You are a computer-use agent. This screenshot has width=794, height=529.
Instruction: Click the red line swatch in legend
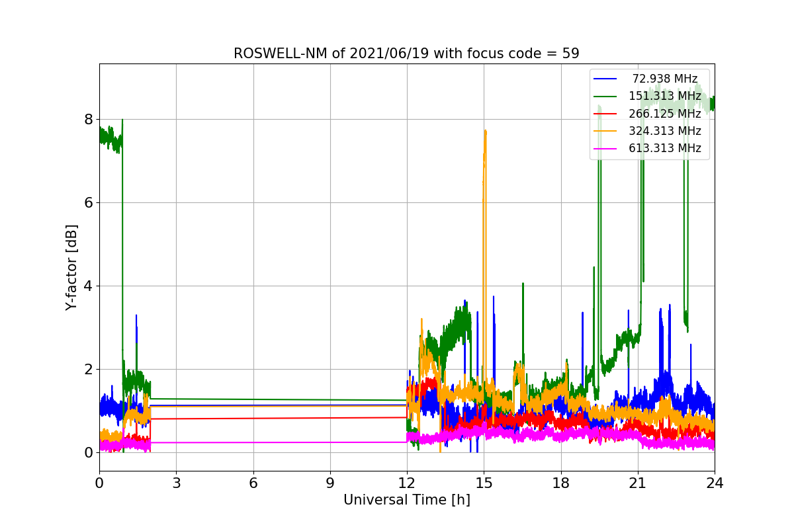pos(605,114)
